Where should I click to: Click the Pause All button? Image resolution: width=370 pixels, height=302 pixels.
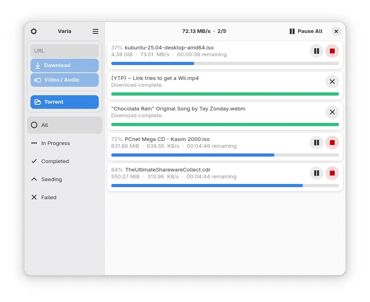point(306,31)
